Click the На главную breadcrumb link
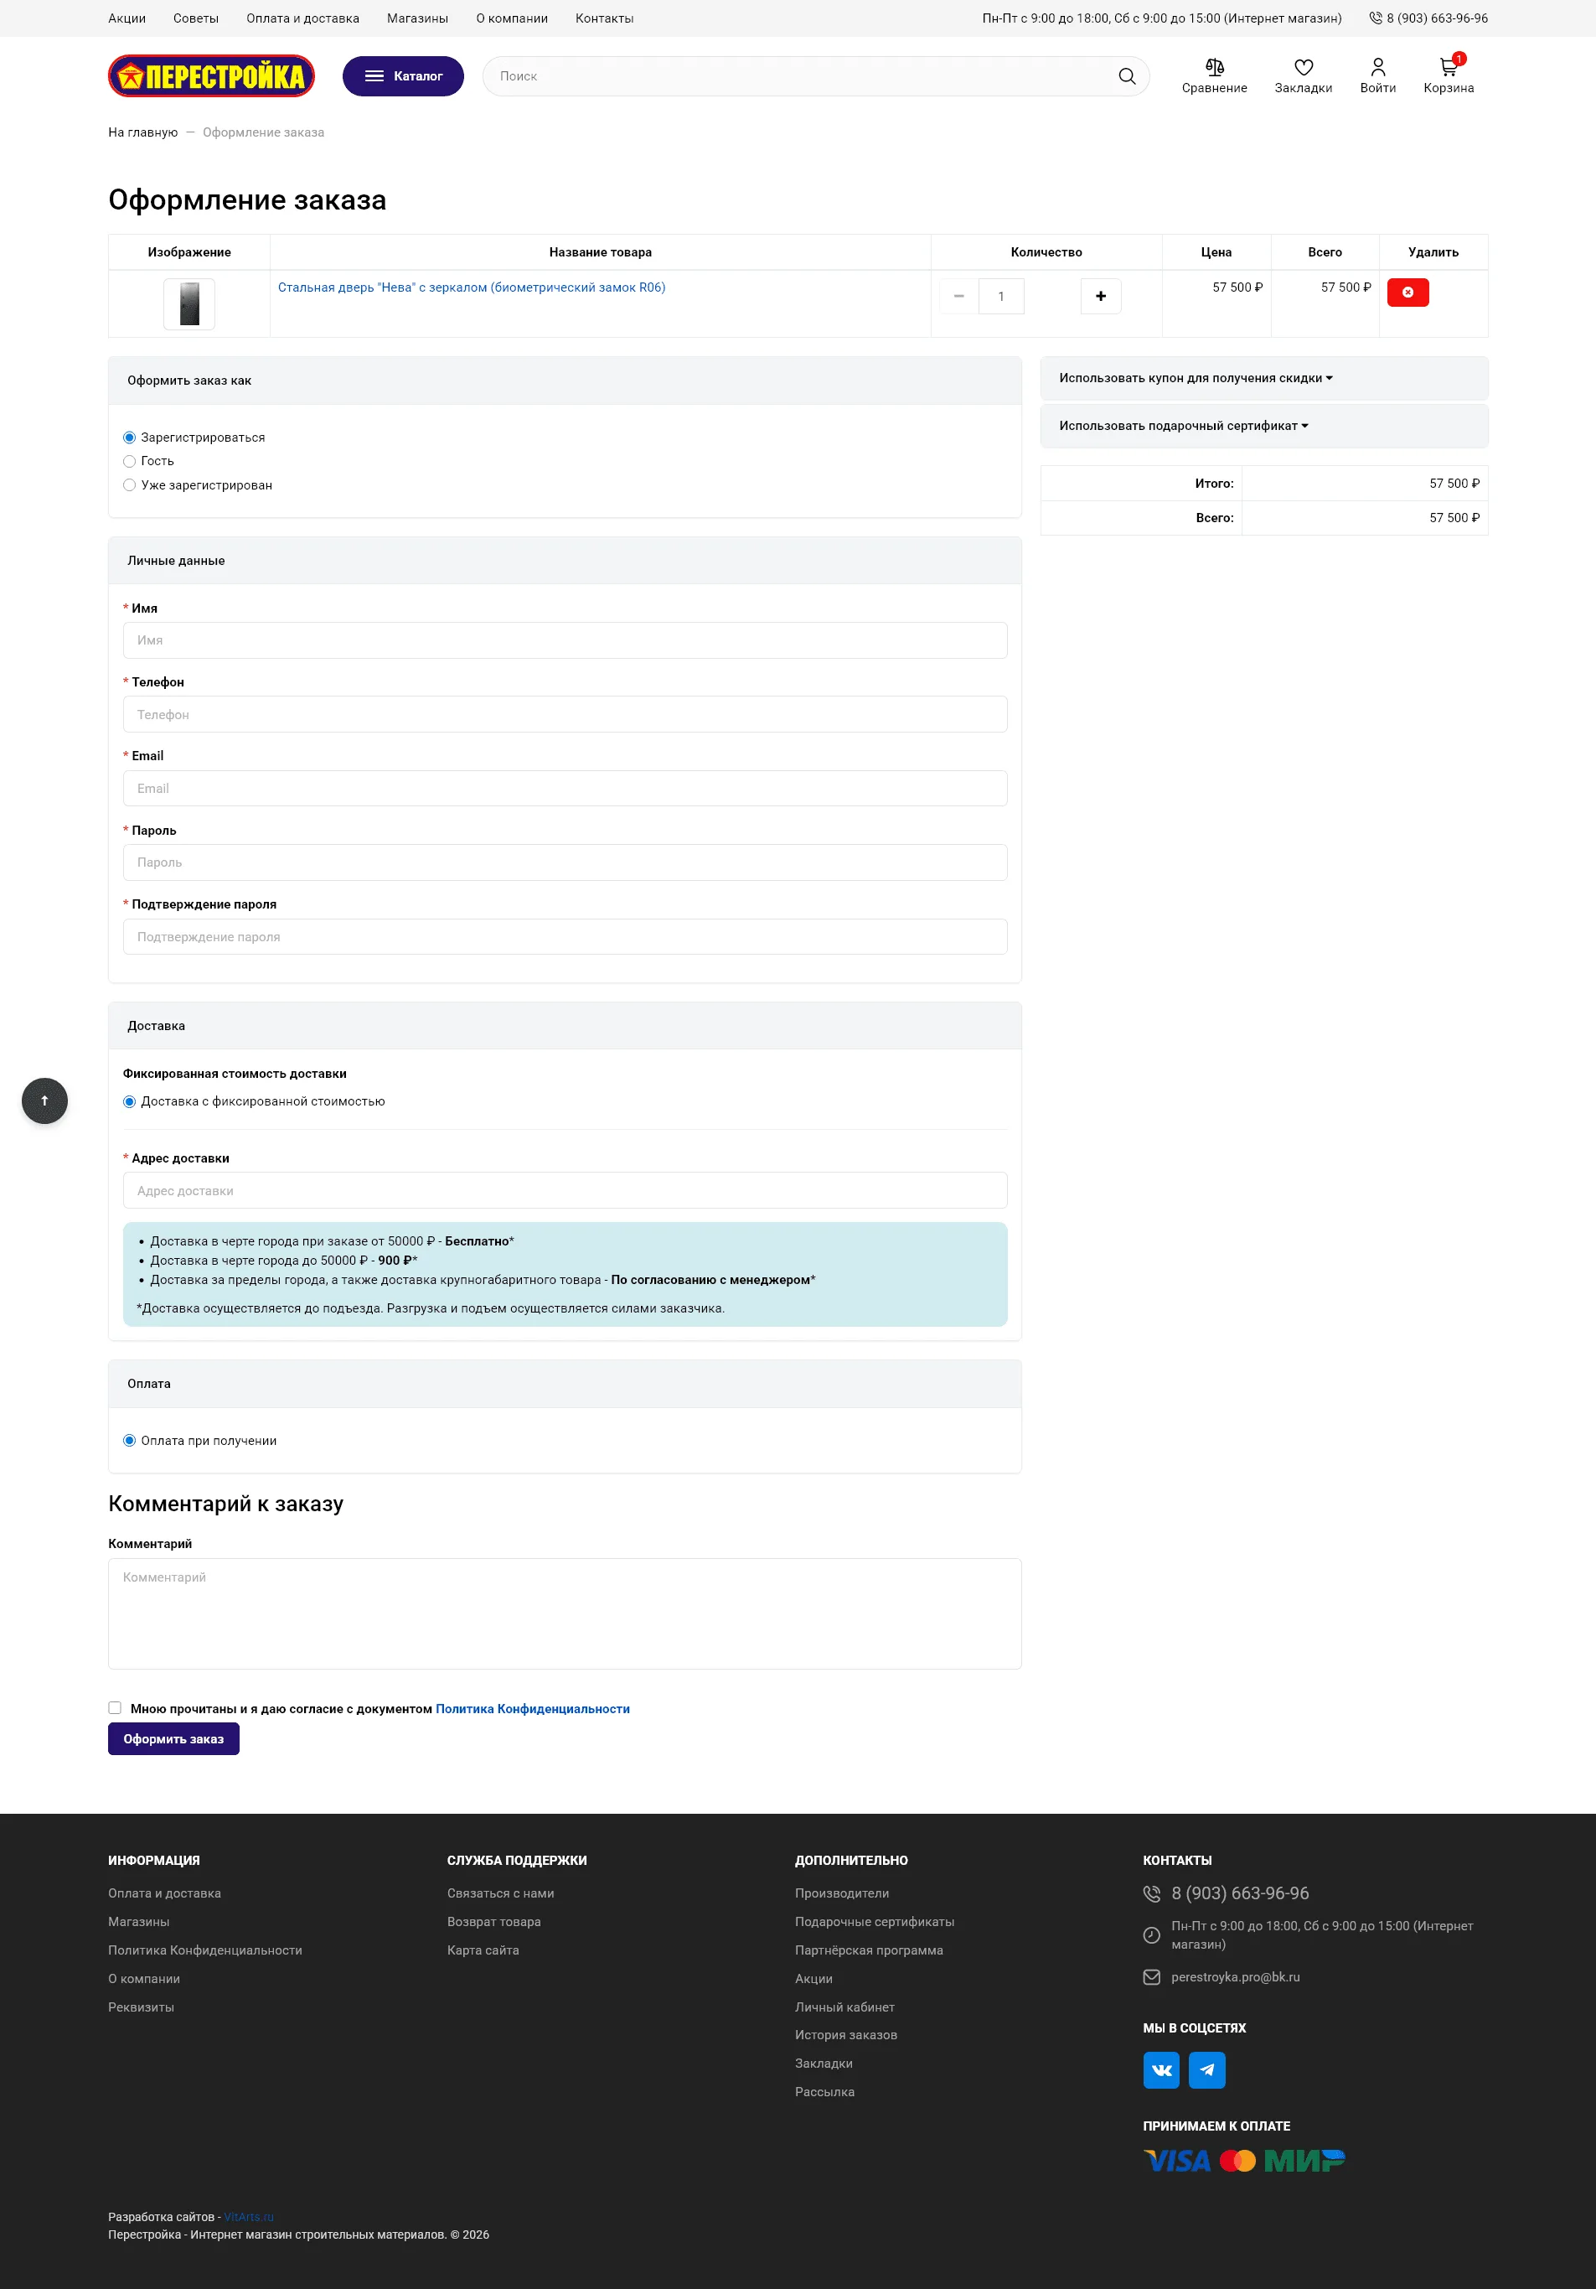The image size is (1596, 2289). click(x=142, y=132)
